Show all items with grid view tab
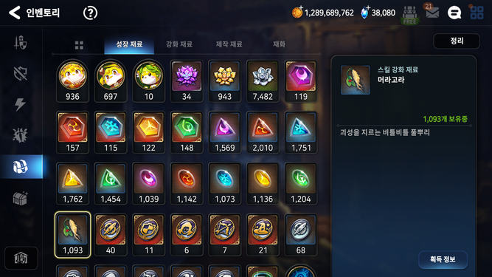492x277 pixels. (79, 45)
